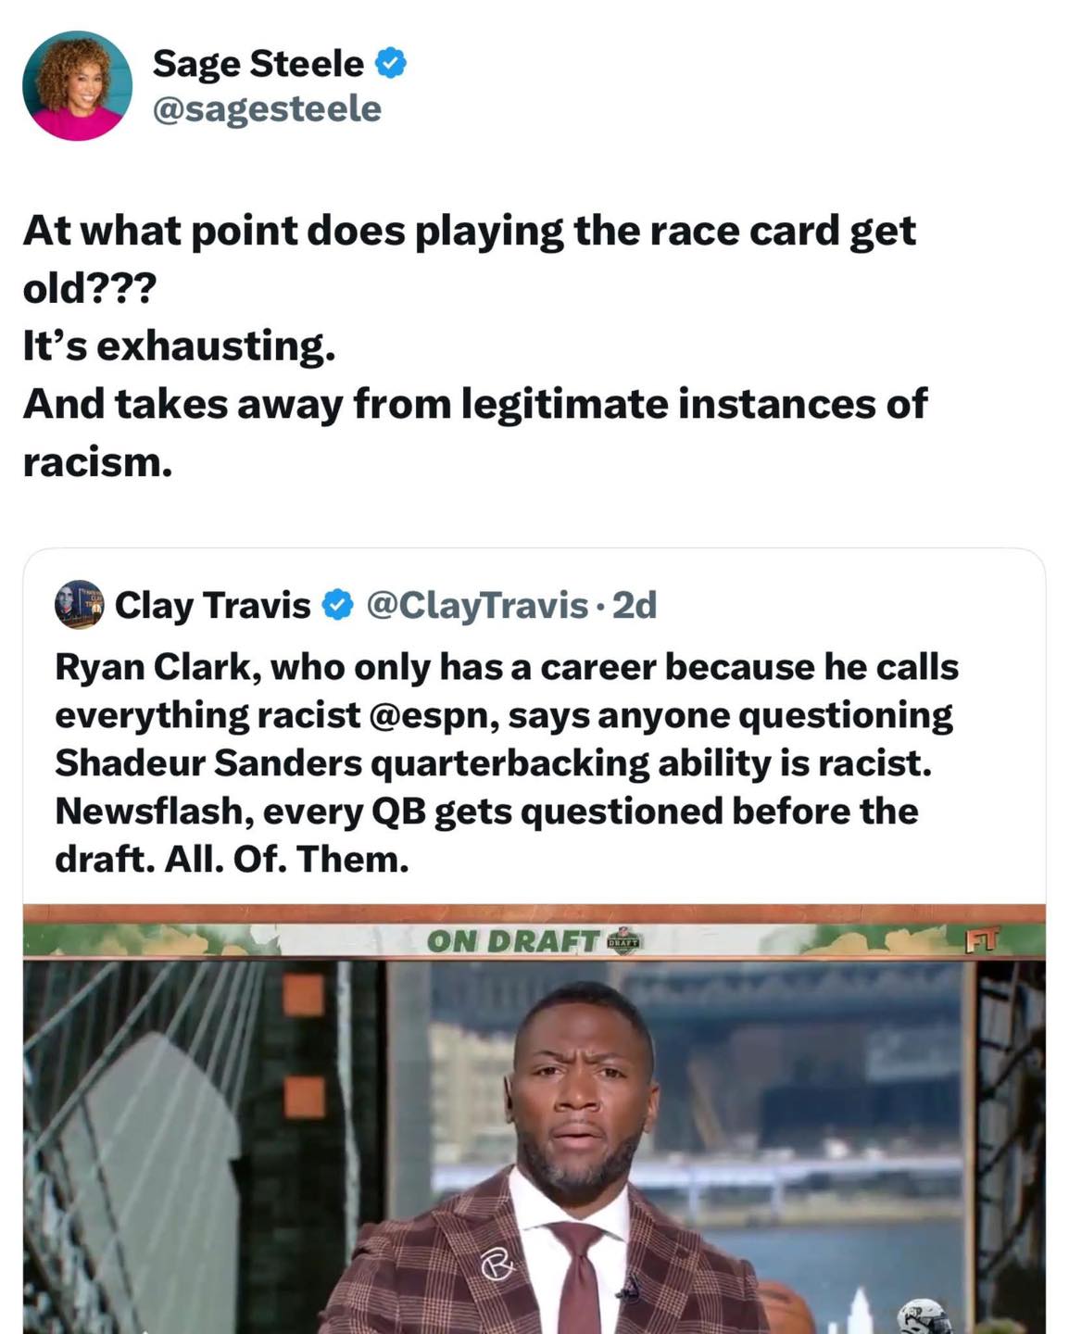Select the "It's exhausting." line
1069x1334 pixels.
(179, 346)
